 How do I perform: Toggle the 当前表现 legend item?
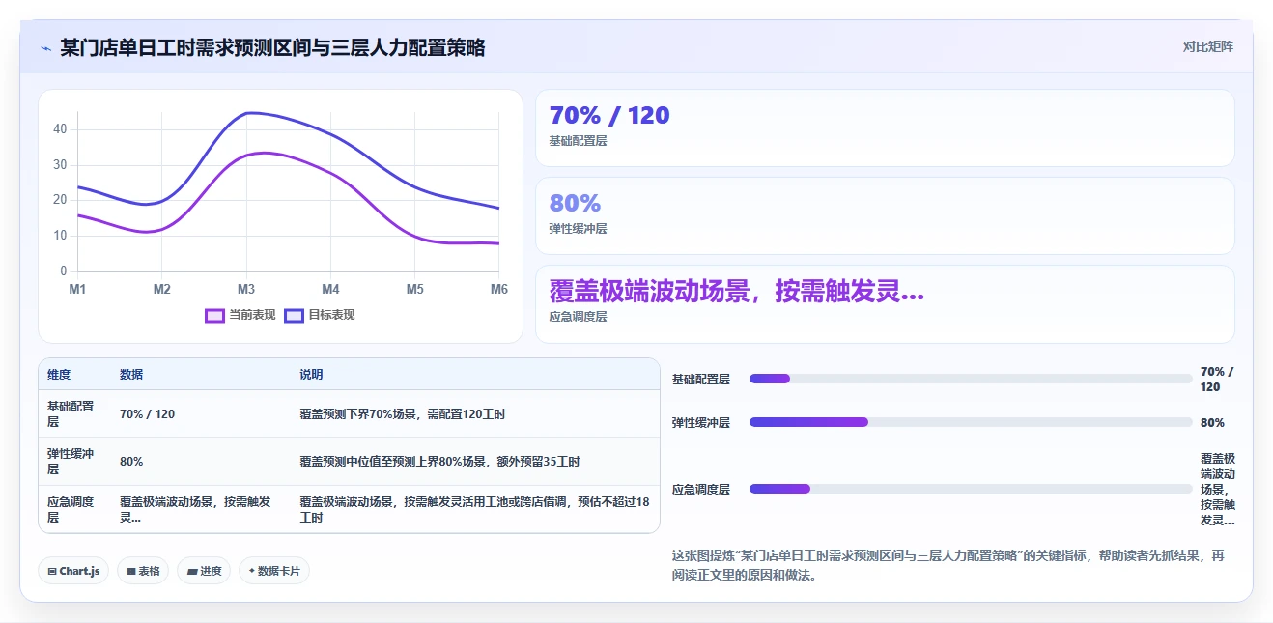(240, 315)
